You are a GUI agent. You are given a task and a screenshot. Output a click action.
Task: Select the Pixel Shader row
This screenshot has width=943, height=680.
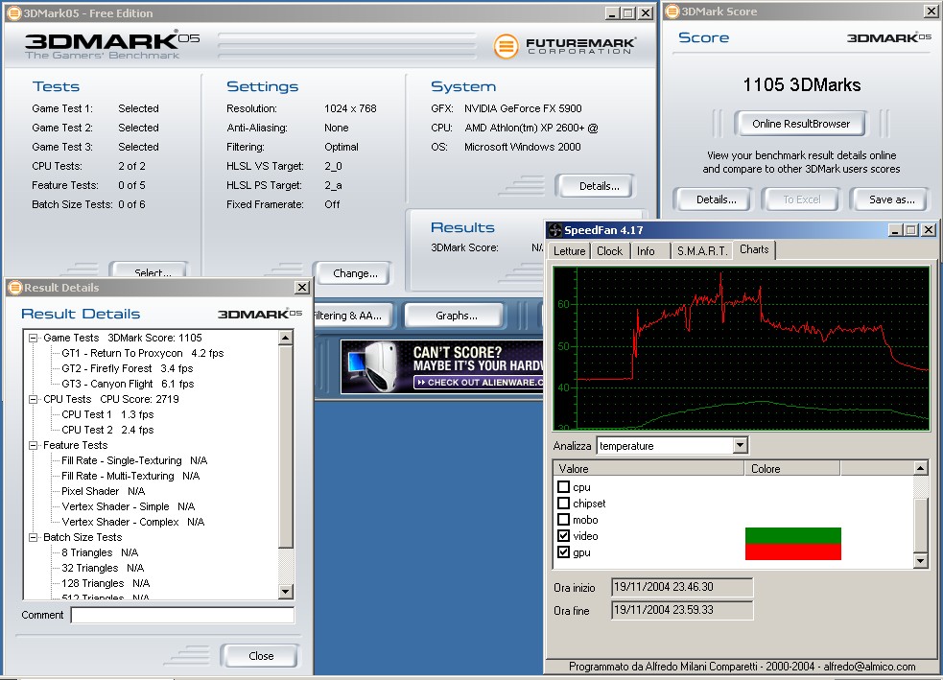click(x=103, y=491)
